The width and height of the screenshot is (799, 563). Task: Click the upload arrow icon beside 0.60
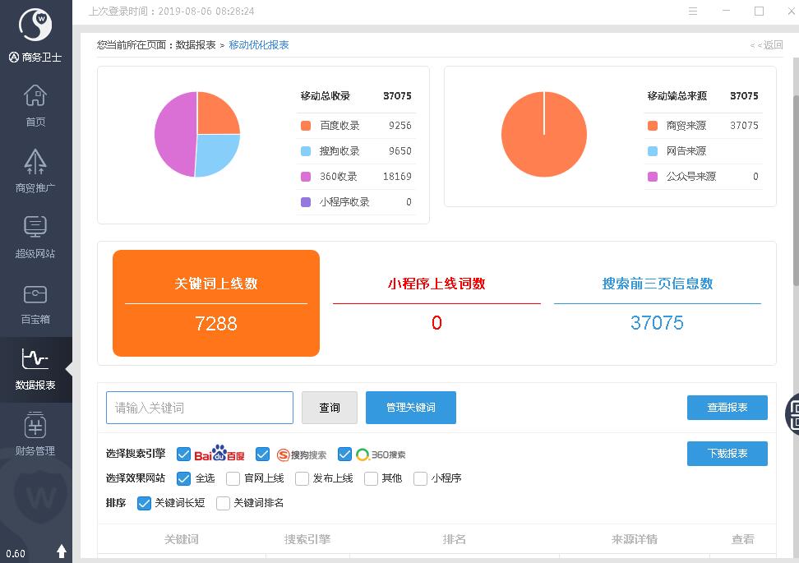62,551
